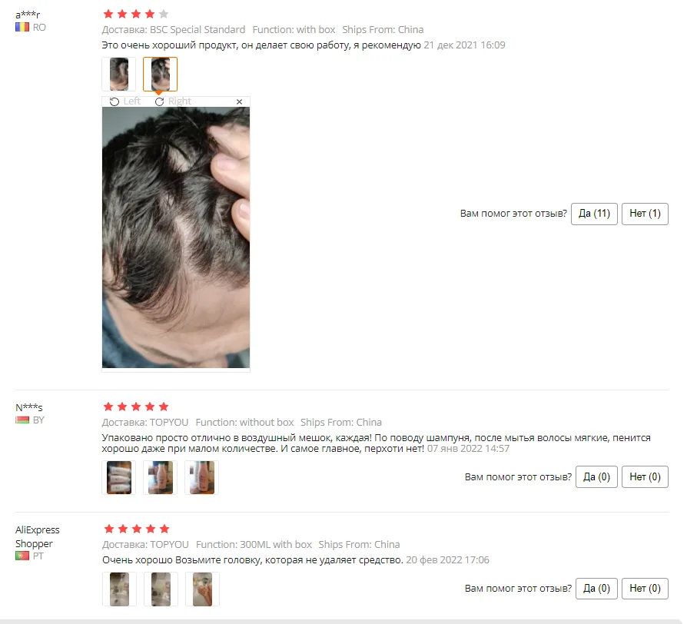Vote Да (0) on AliExpress Shopper review
687x624 pixels.
click(596, 589)
